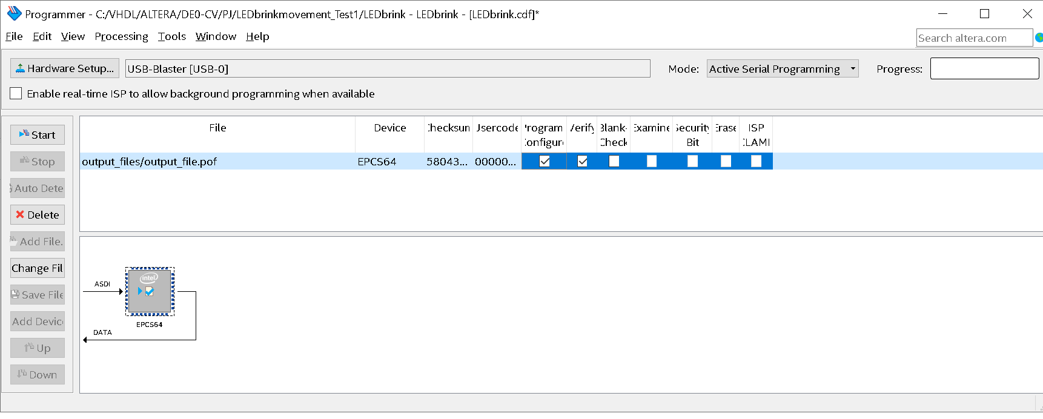Viewport: 1043px width, 419px height.
Task: Open Hardware Setup dialog
Action: [65, 68]
